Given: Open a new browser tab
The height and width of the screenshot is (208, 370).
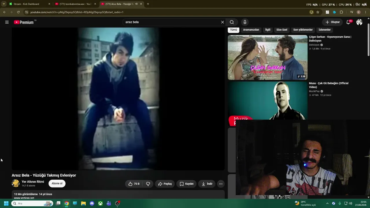Looking at the screenshot, I should [x=148, y=4].
